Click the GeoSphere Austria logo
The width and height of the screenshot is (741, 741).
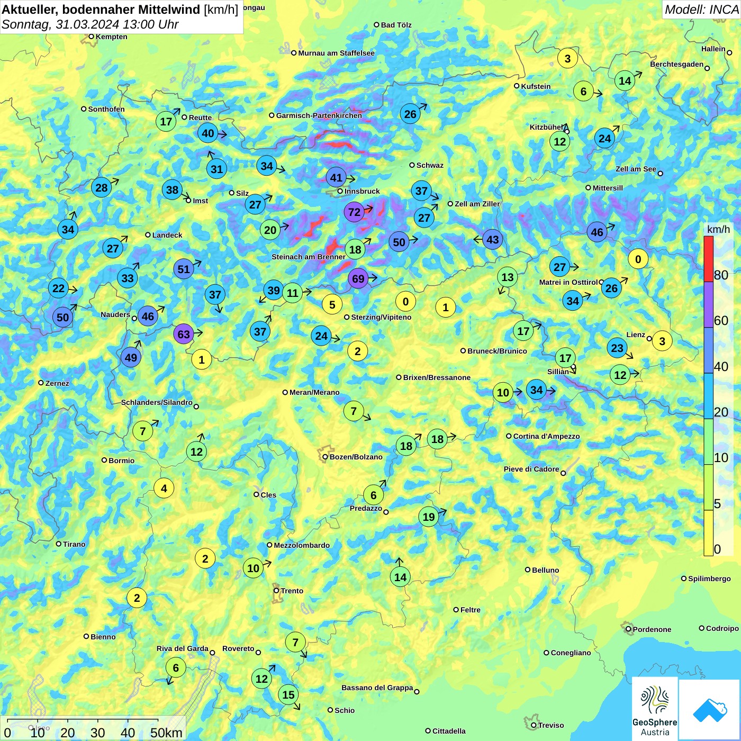tap(655, 709)
